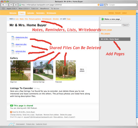Open the Colonial Springs house thumbnail
The height and width of the screenshot is (128, 138).
pyautogui.click(x=43, y=70)
